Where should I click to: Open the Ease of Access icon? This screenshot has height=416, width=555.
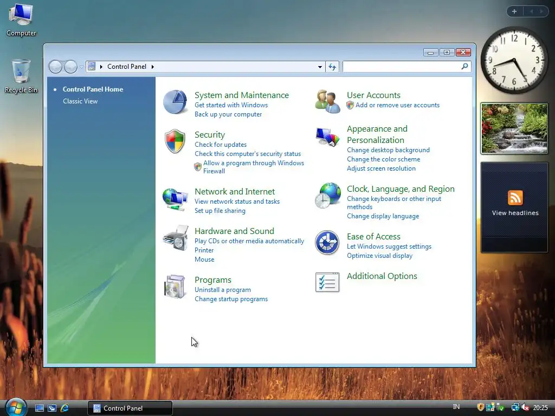point(327,242)
